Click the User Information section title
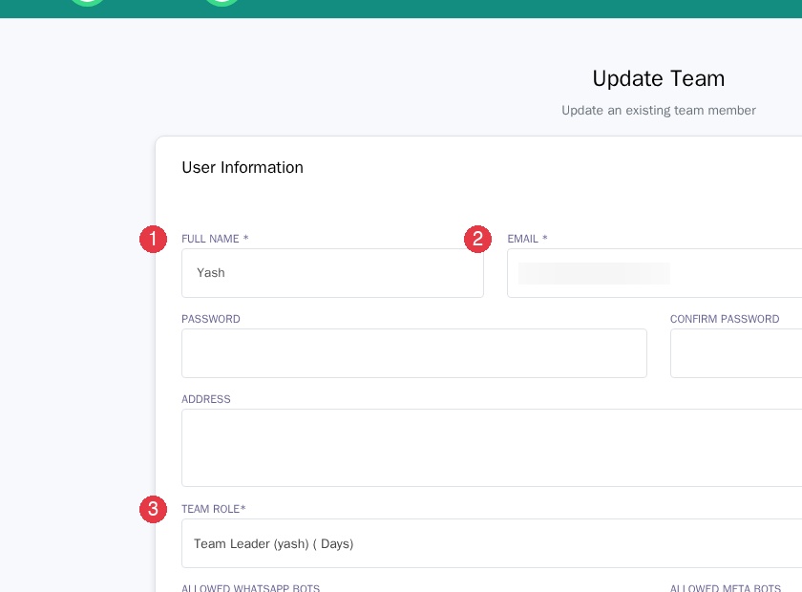Viewport: 802px width, 592px height. point(243,167)
